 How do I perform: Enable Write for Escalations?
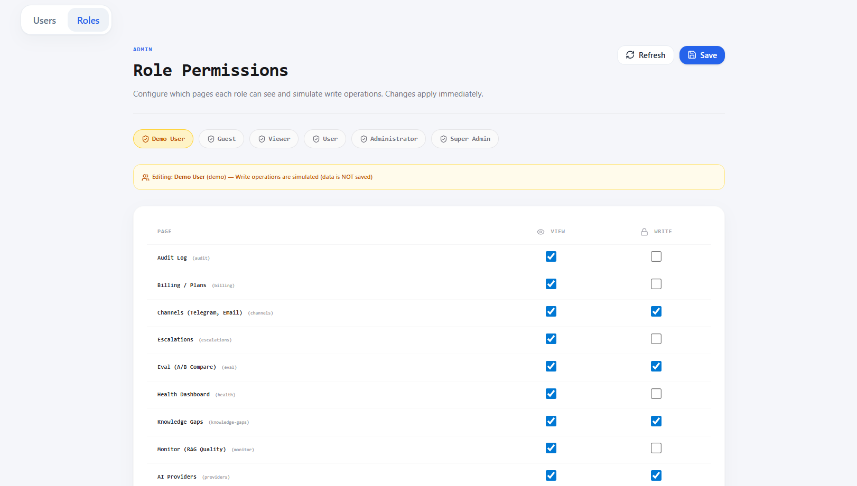point(656,339)
